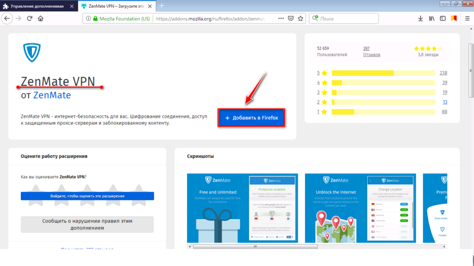Screen dimensions: 474x266
Task: Open the Downloads toolbar icon
Action: [x=420, y=18]
